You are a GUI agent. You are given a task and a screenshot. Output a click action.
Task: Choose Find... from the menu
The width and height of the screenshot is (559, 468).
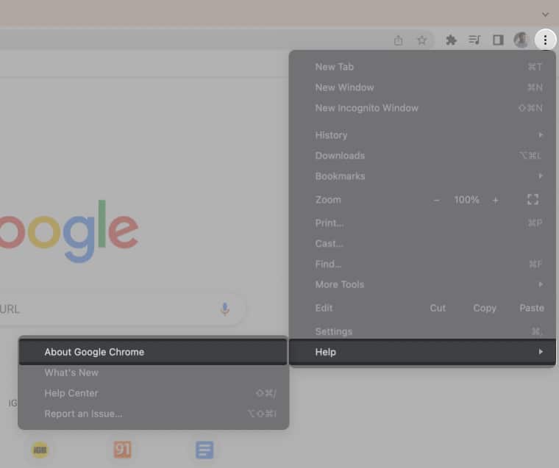422,264
